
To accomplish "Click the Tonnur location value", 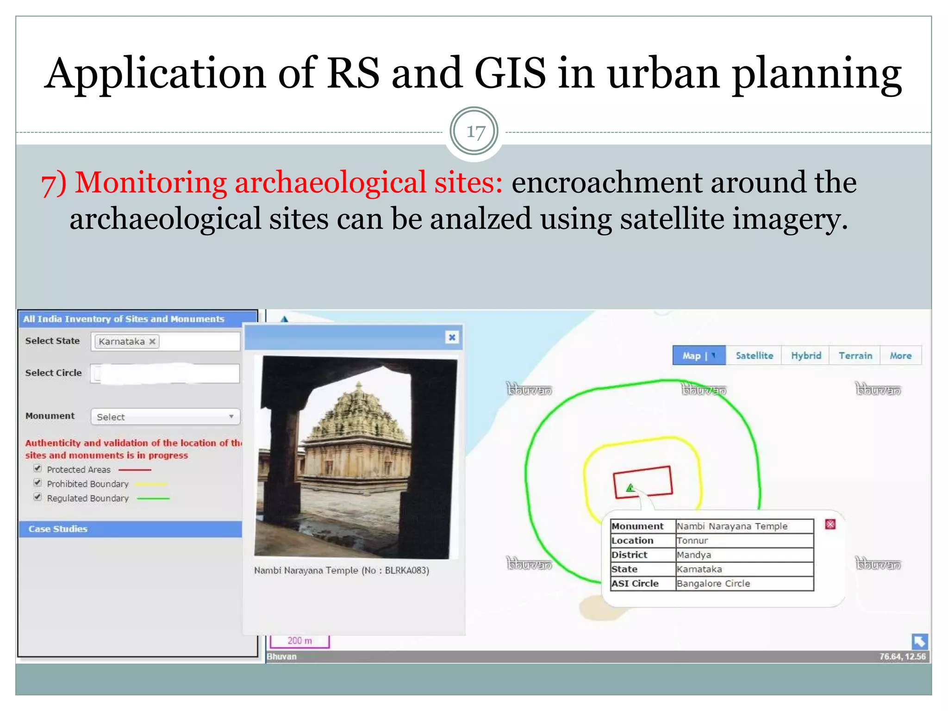I will coord(692,541).
